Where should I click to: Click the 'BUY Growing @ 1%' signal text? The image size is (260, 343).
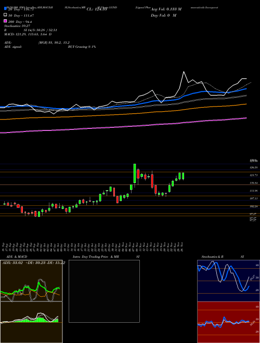(x=82, y=47)
